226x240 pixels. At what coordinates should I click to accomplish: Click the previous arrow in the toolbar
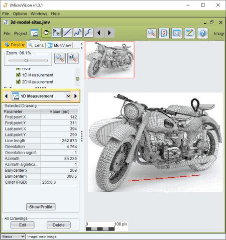coord(99,33)
